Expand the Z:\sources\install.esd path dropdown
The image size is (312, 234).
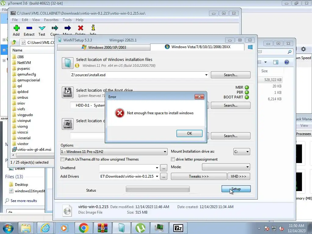click(x=206, y=75)
